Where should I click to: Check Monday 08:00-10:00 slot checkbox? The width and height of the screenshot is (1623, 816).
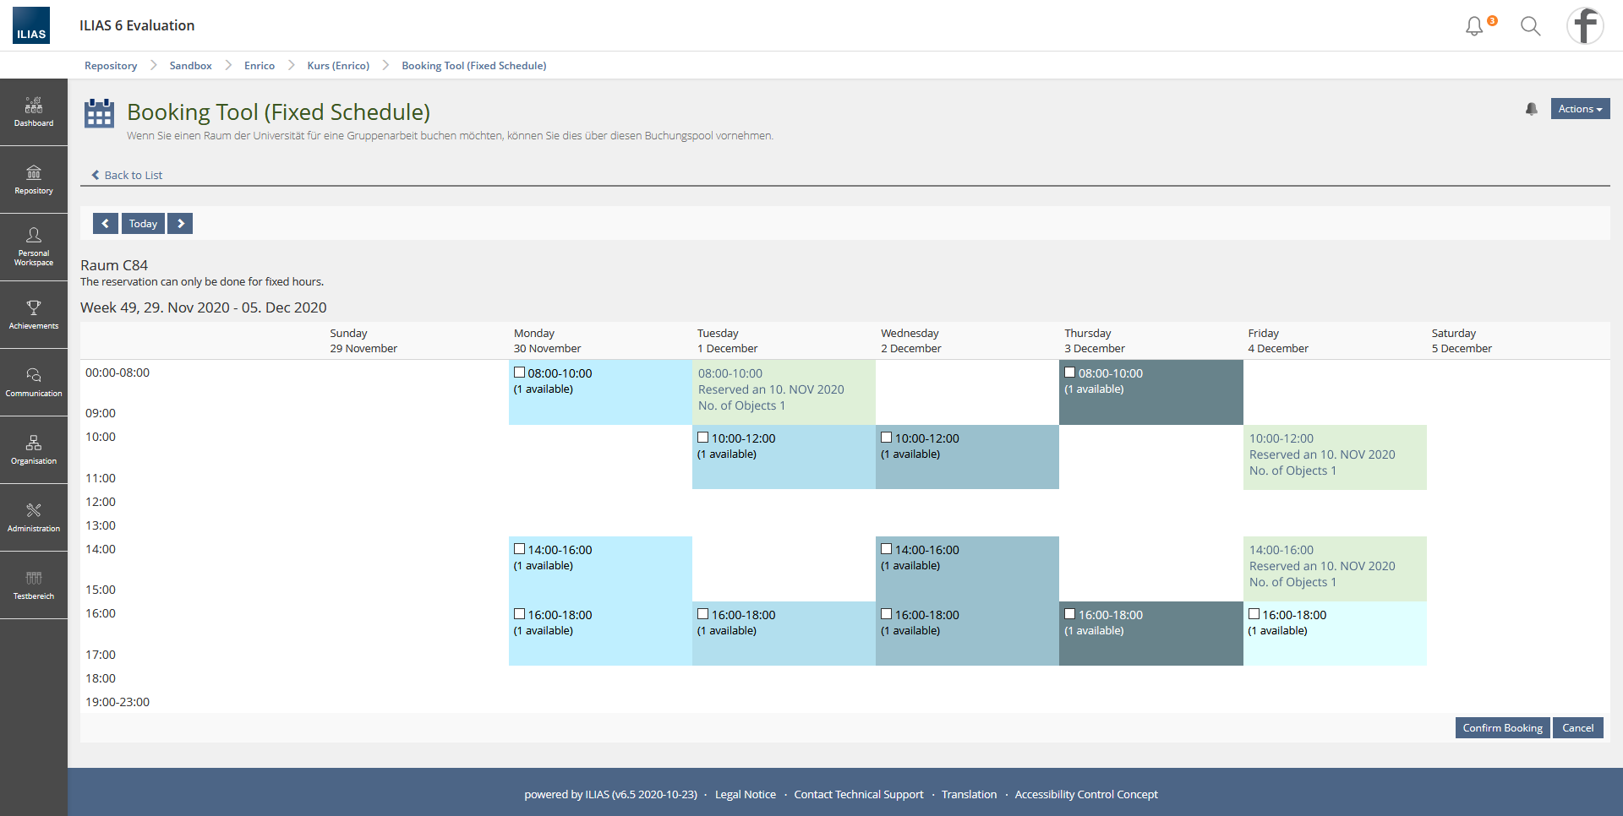pyautogui.click(x=520, y=373)
